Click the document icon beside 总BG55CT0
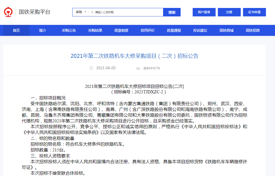This screenshot has width=275, height=176. tap(138, 68)
